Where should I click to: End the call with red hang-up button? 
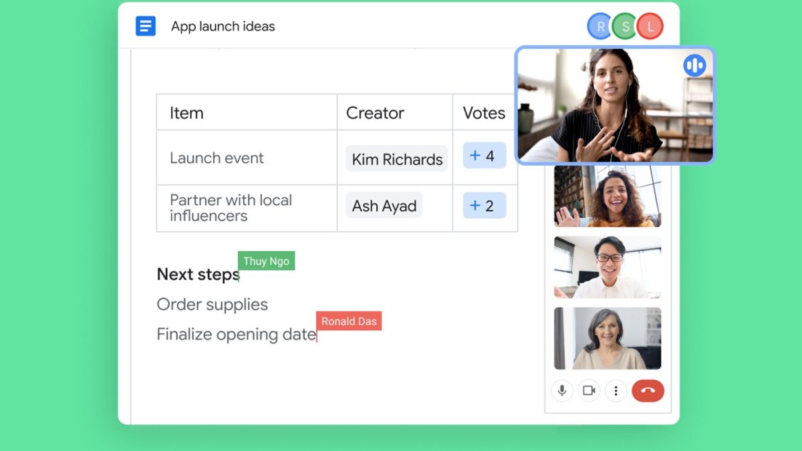(648, 391)
